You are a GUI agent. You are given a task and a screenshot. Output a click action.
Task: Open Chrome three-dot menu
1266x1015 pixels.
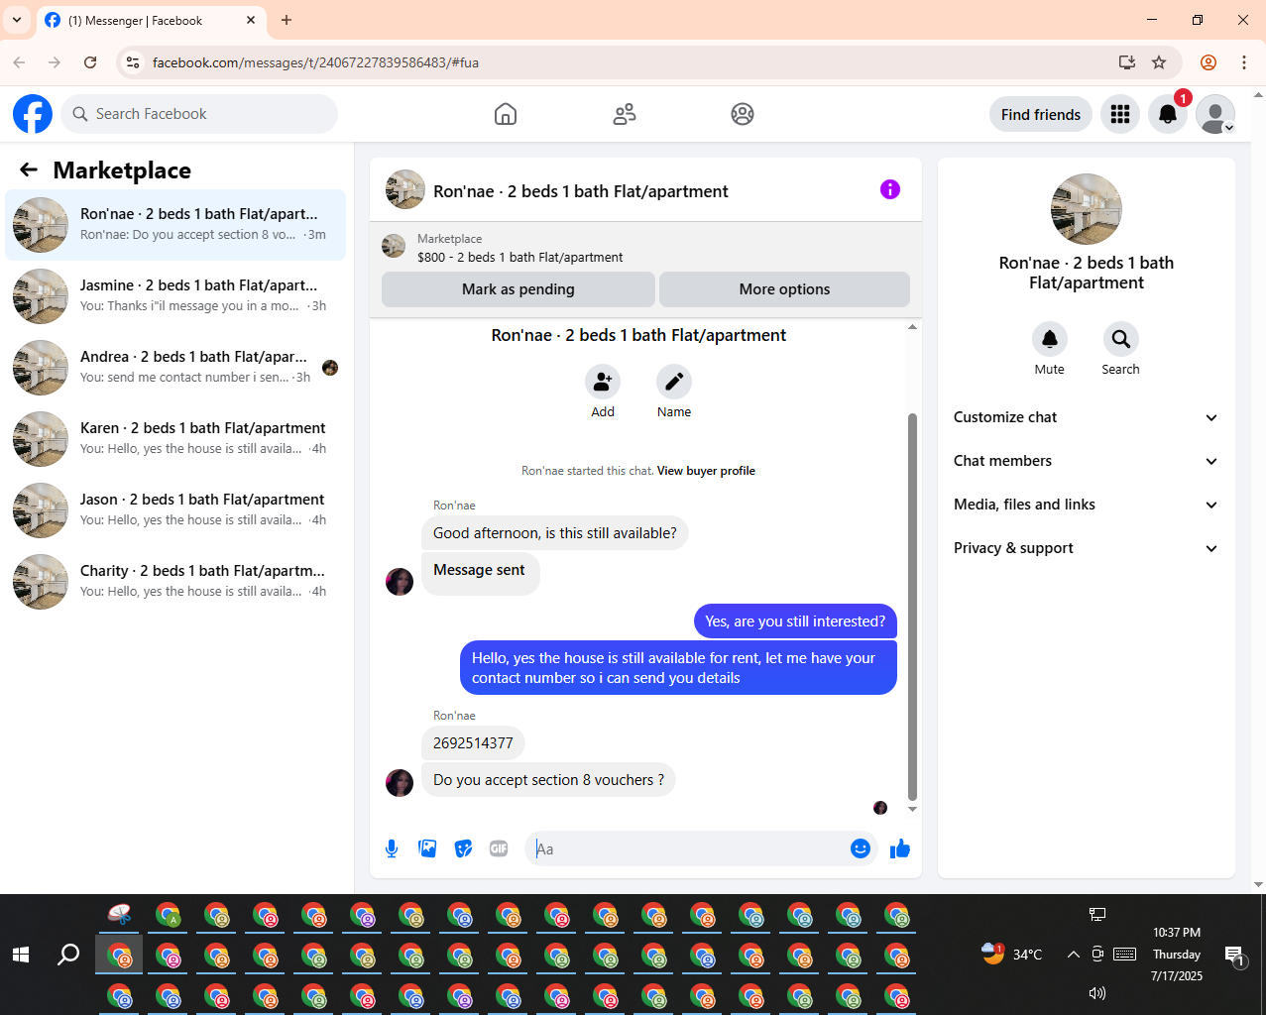pyautogui.click(x=1244, y=62)
